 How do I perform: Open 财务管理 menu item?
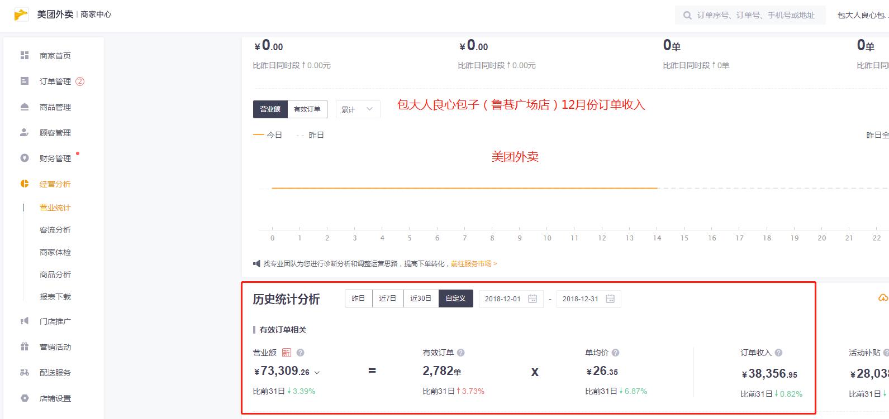coord(55,158)
